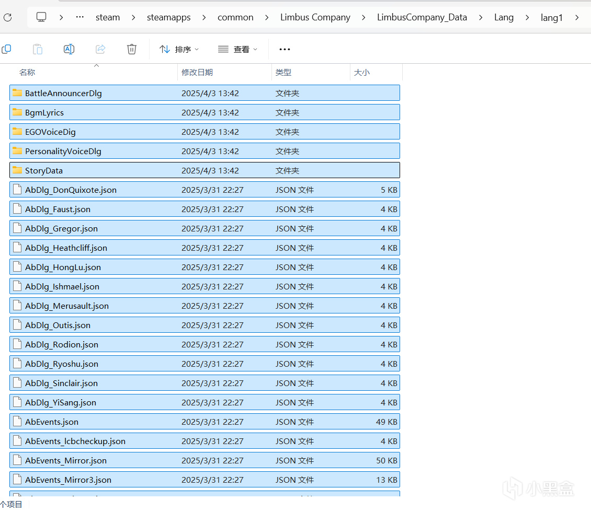Screen dimensions: 591x512
Task: Click the file icon of AbDlg_Heathcliff.json
Action: tap(17, 247)
